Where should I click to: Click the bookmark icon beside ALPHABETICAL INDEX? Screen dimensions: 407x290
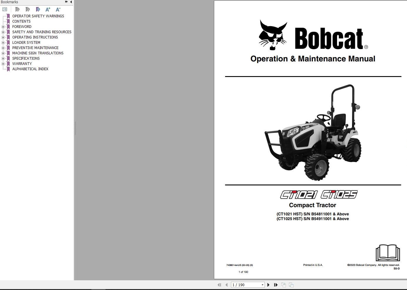(x=8, y=69)
